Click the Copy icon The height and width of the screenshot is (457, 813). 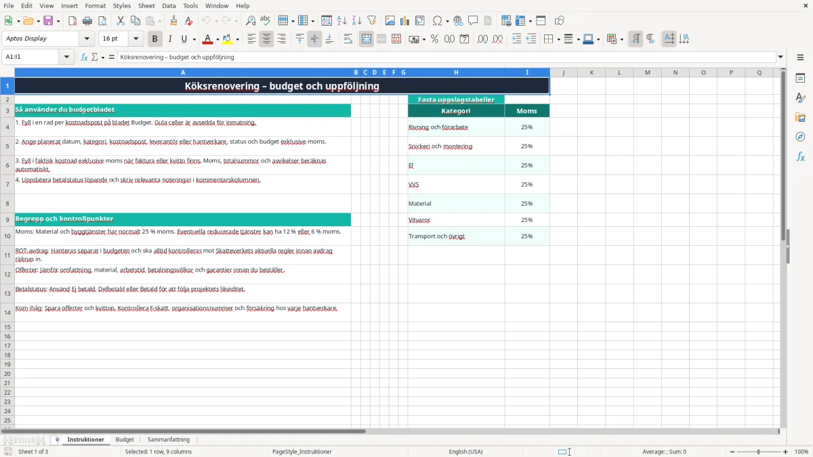[x=135, y=21]
